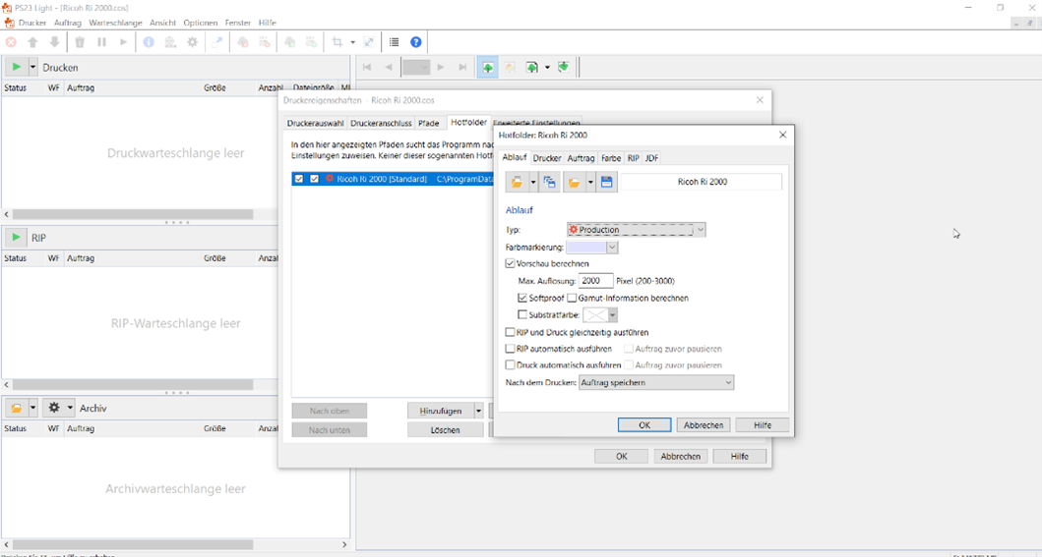Click the save (floppy disk) icon in Hotfolder dialog

point(607,182)
